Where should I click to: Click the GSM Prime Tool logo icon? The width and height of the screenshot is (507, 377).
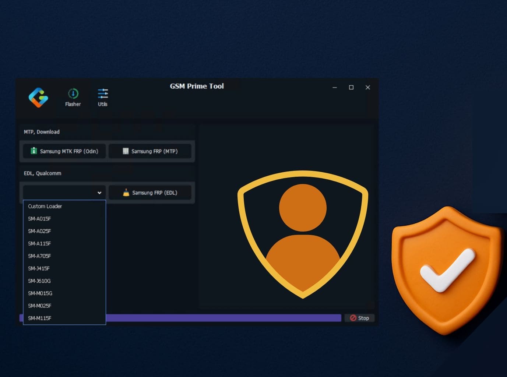38,98
